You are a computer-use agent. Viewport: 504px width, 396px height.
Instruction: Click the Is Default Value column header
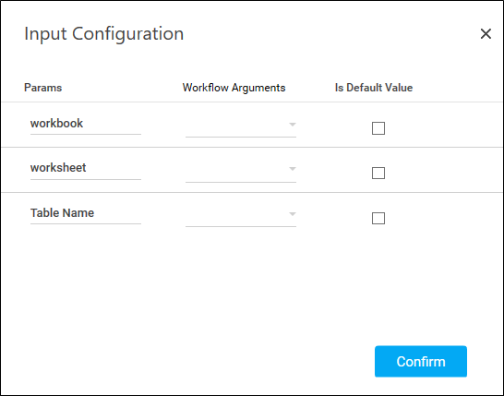point(374,88)
